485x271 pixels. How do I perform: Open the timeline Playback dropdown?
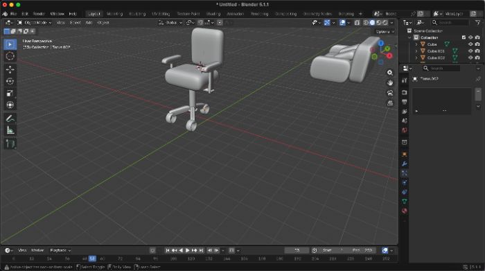tap(60, 250)
